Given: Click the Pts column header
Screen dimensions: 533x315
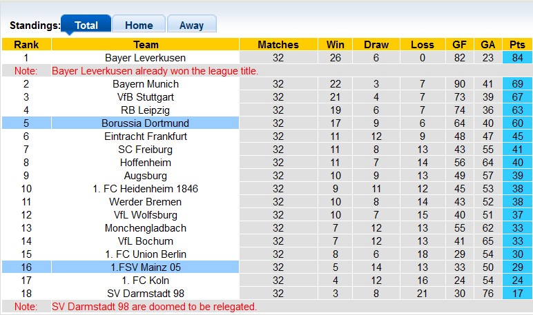Looking at the screenshot, I should point(517,45).
